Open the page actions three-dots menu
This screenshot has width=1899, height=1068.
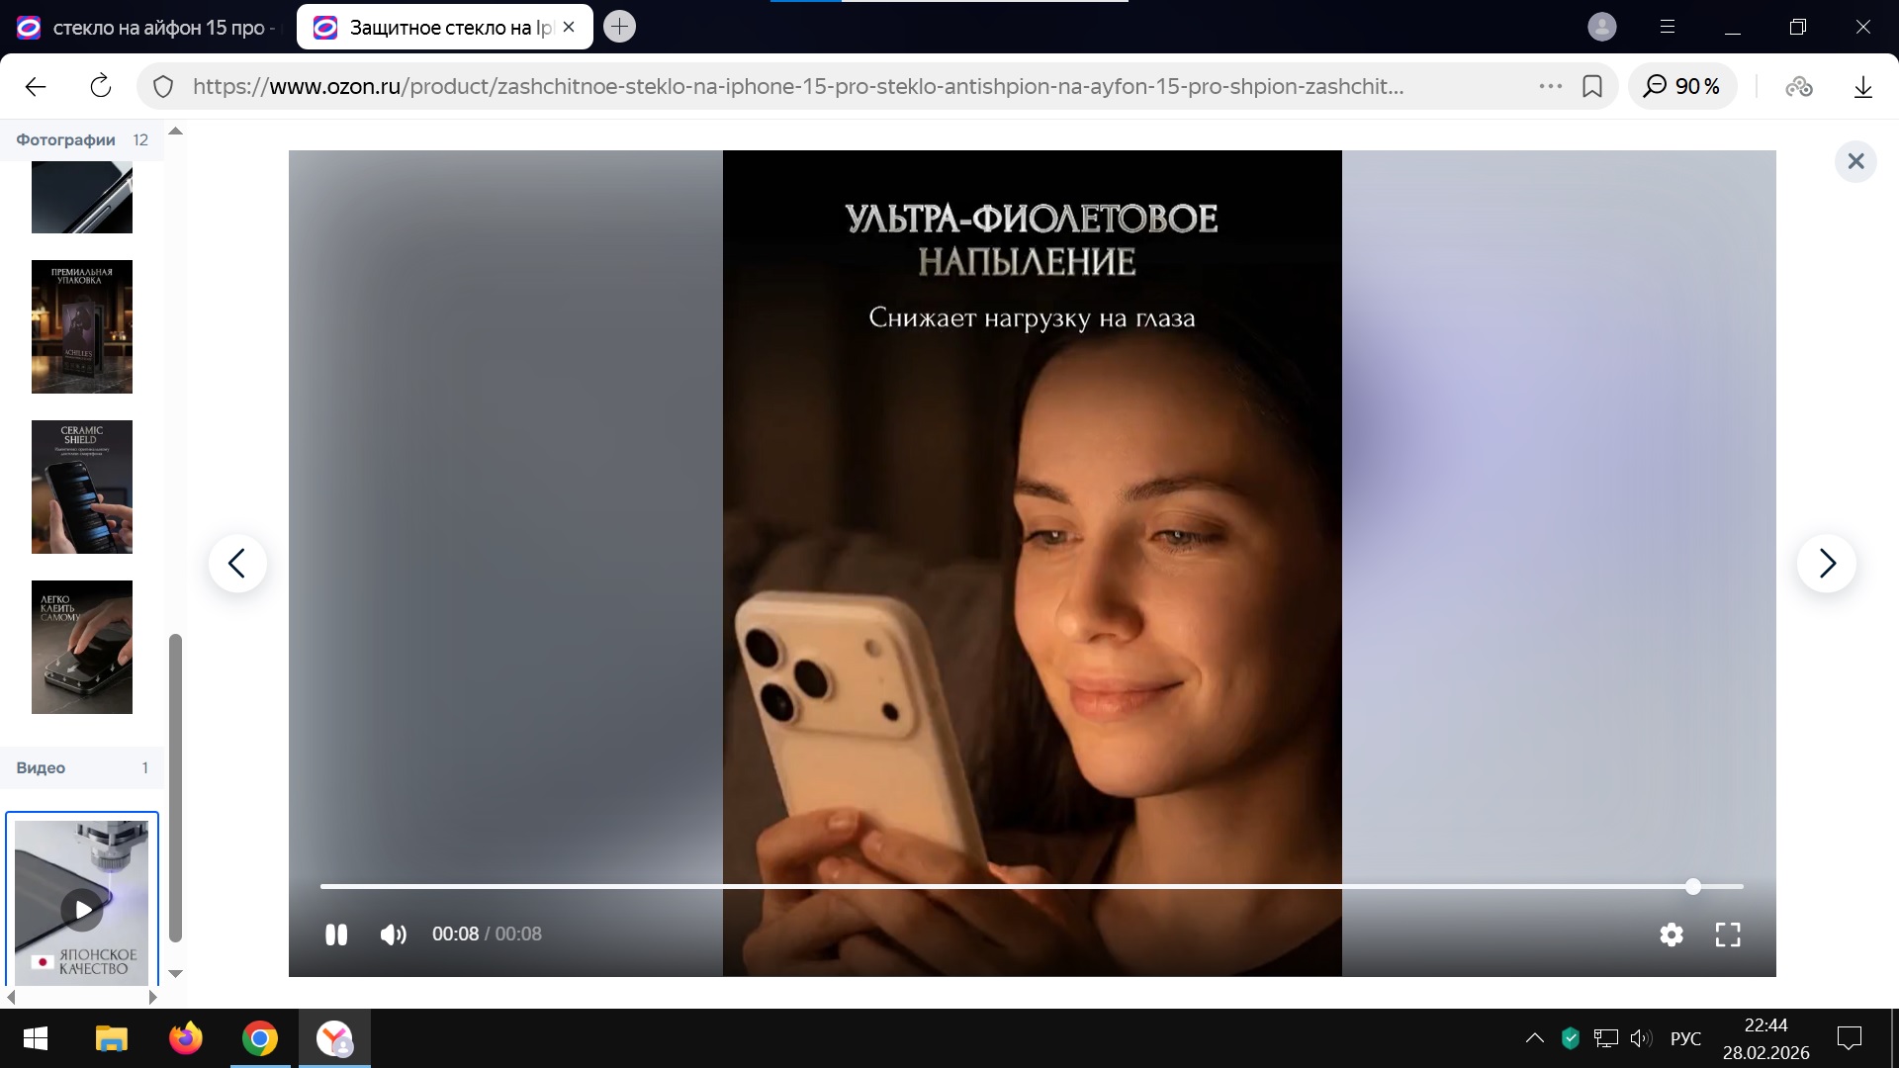tap(1550, 87)
